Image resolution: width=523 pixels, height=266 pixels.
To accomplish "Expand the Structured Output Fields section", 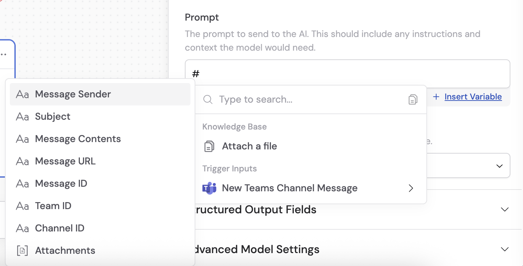I will (504, 209).
